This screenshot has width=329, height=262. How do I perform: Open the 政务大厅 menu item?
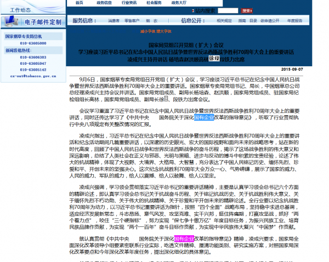(x=179, y=3)
